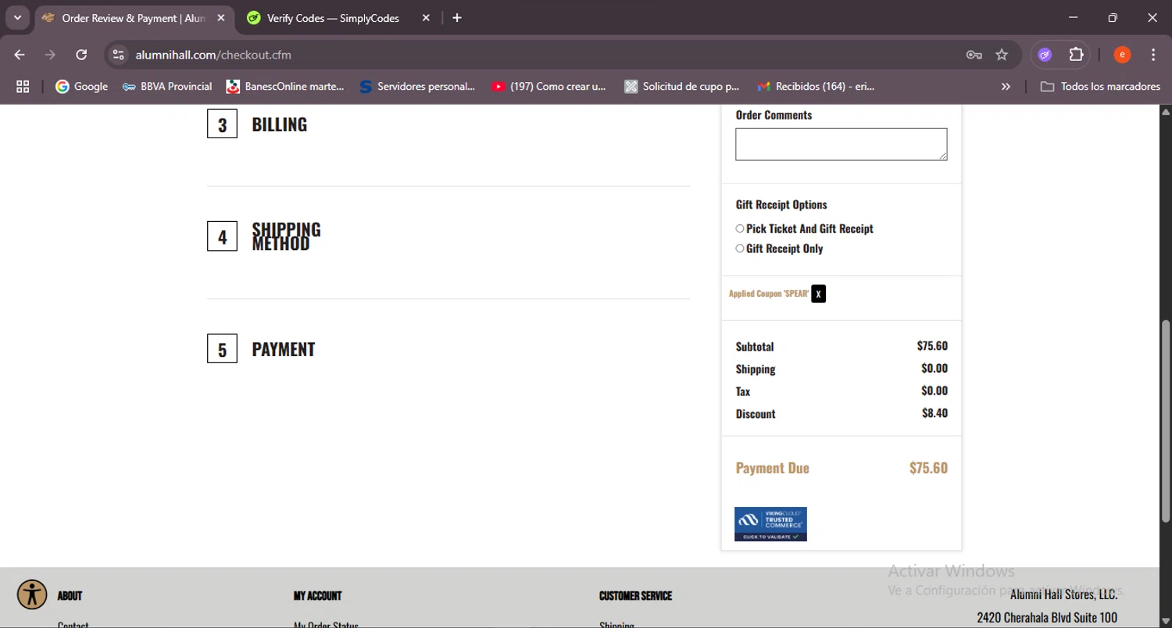Click the step number 3 box
This screenshot has height=628, width=1172.
click(x=222, y=124)
